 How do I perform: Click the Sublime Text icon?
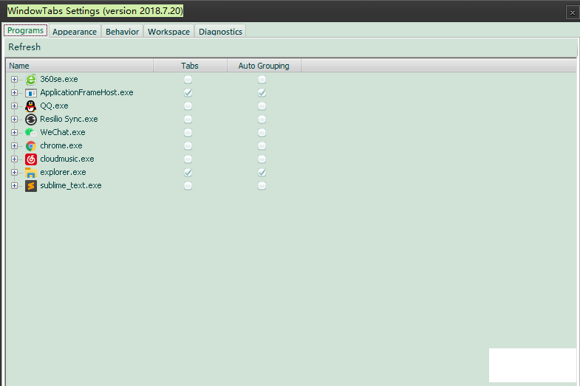click(31, 186)
